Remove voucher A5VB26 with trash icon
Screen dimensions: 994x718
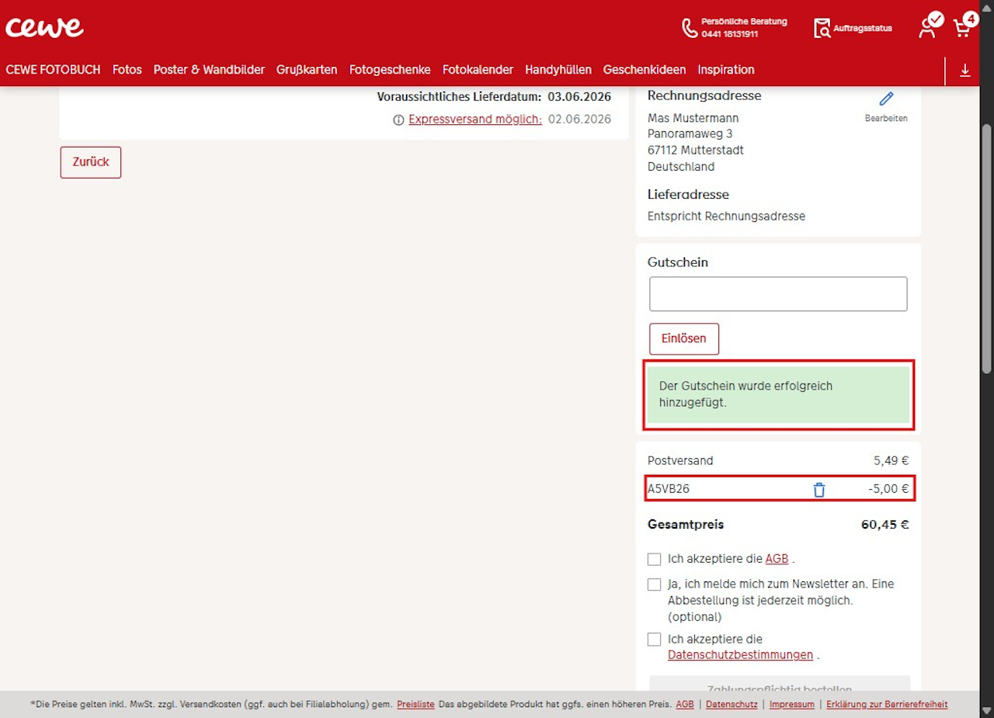click(x=818, y=489)
